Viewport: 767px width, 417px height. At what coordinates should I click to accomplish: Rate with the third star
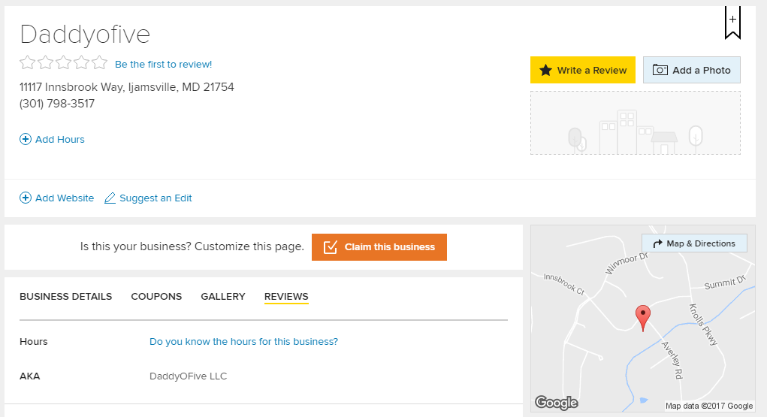(63, 62)
